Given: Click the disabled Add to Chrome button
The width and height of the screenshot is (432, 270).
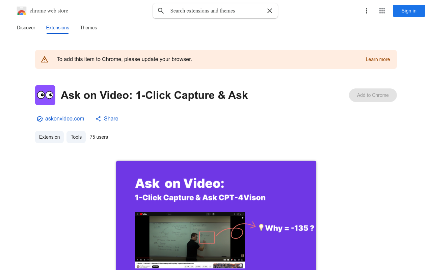Looking at the screenshot, I should [x=373, y=95].
